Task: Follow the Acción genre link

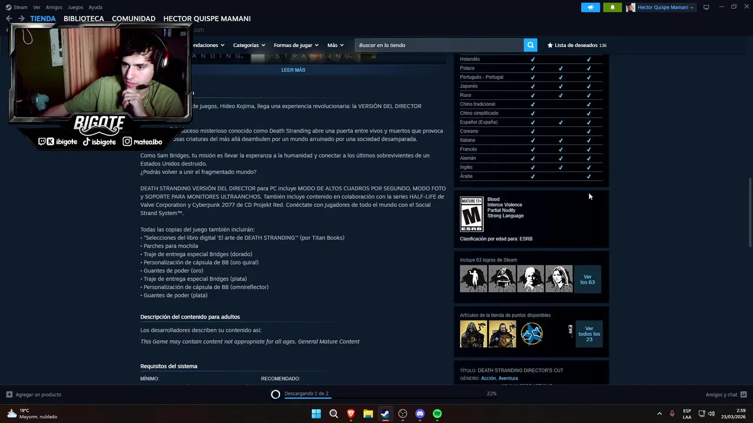Action: click(488, 378)
